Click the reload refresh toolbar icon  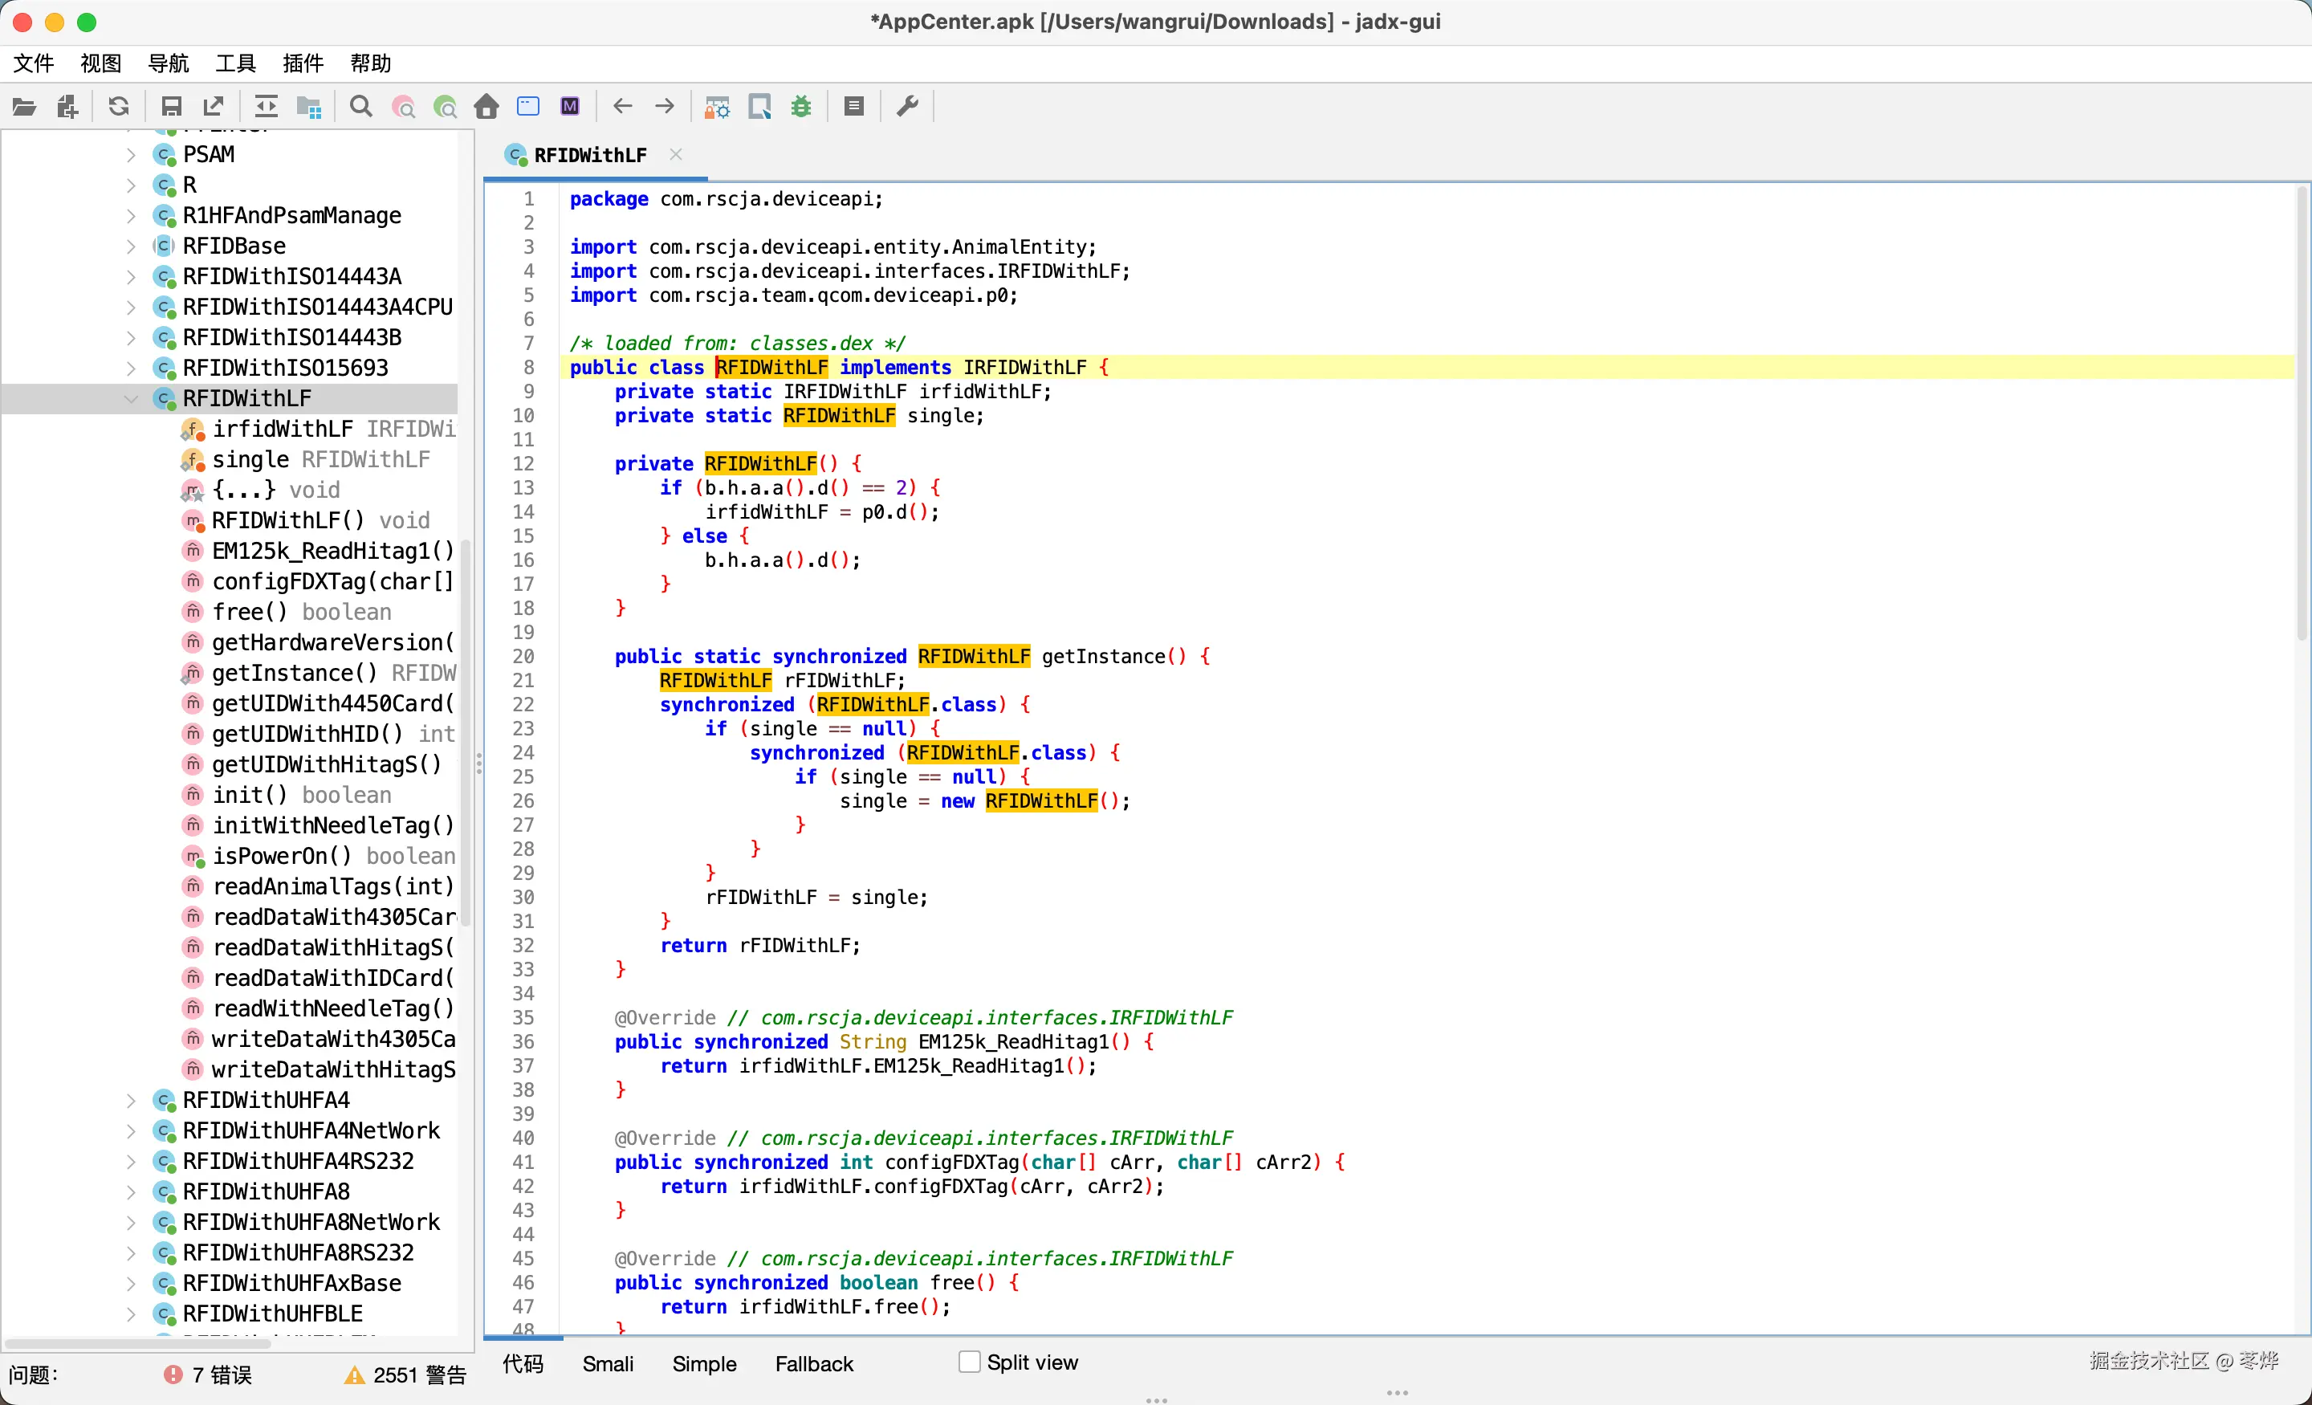coord(118,106)
